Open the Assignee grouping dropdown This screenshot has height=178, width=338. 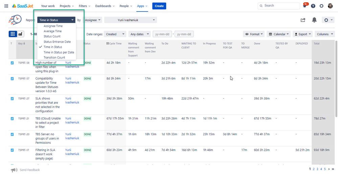[93, 20]
